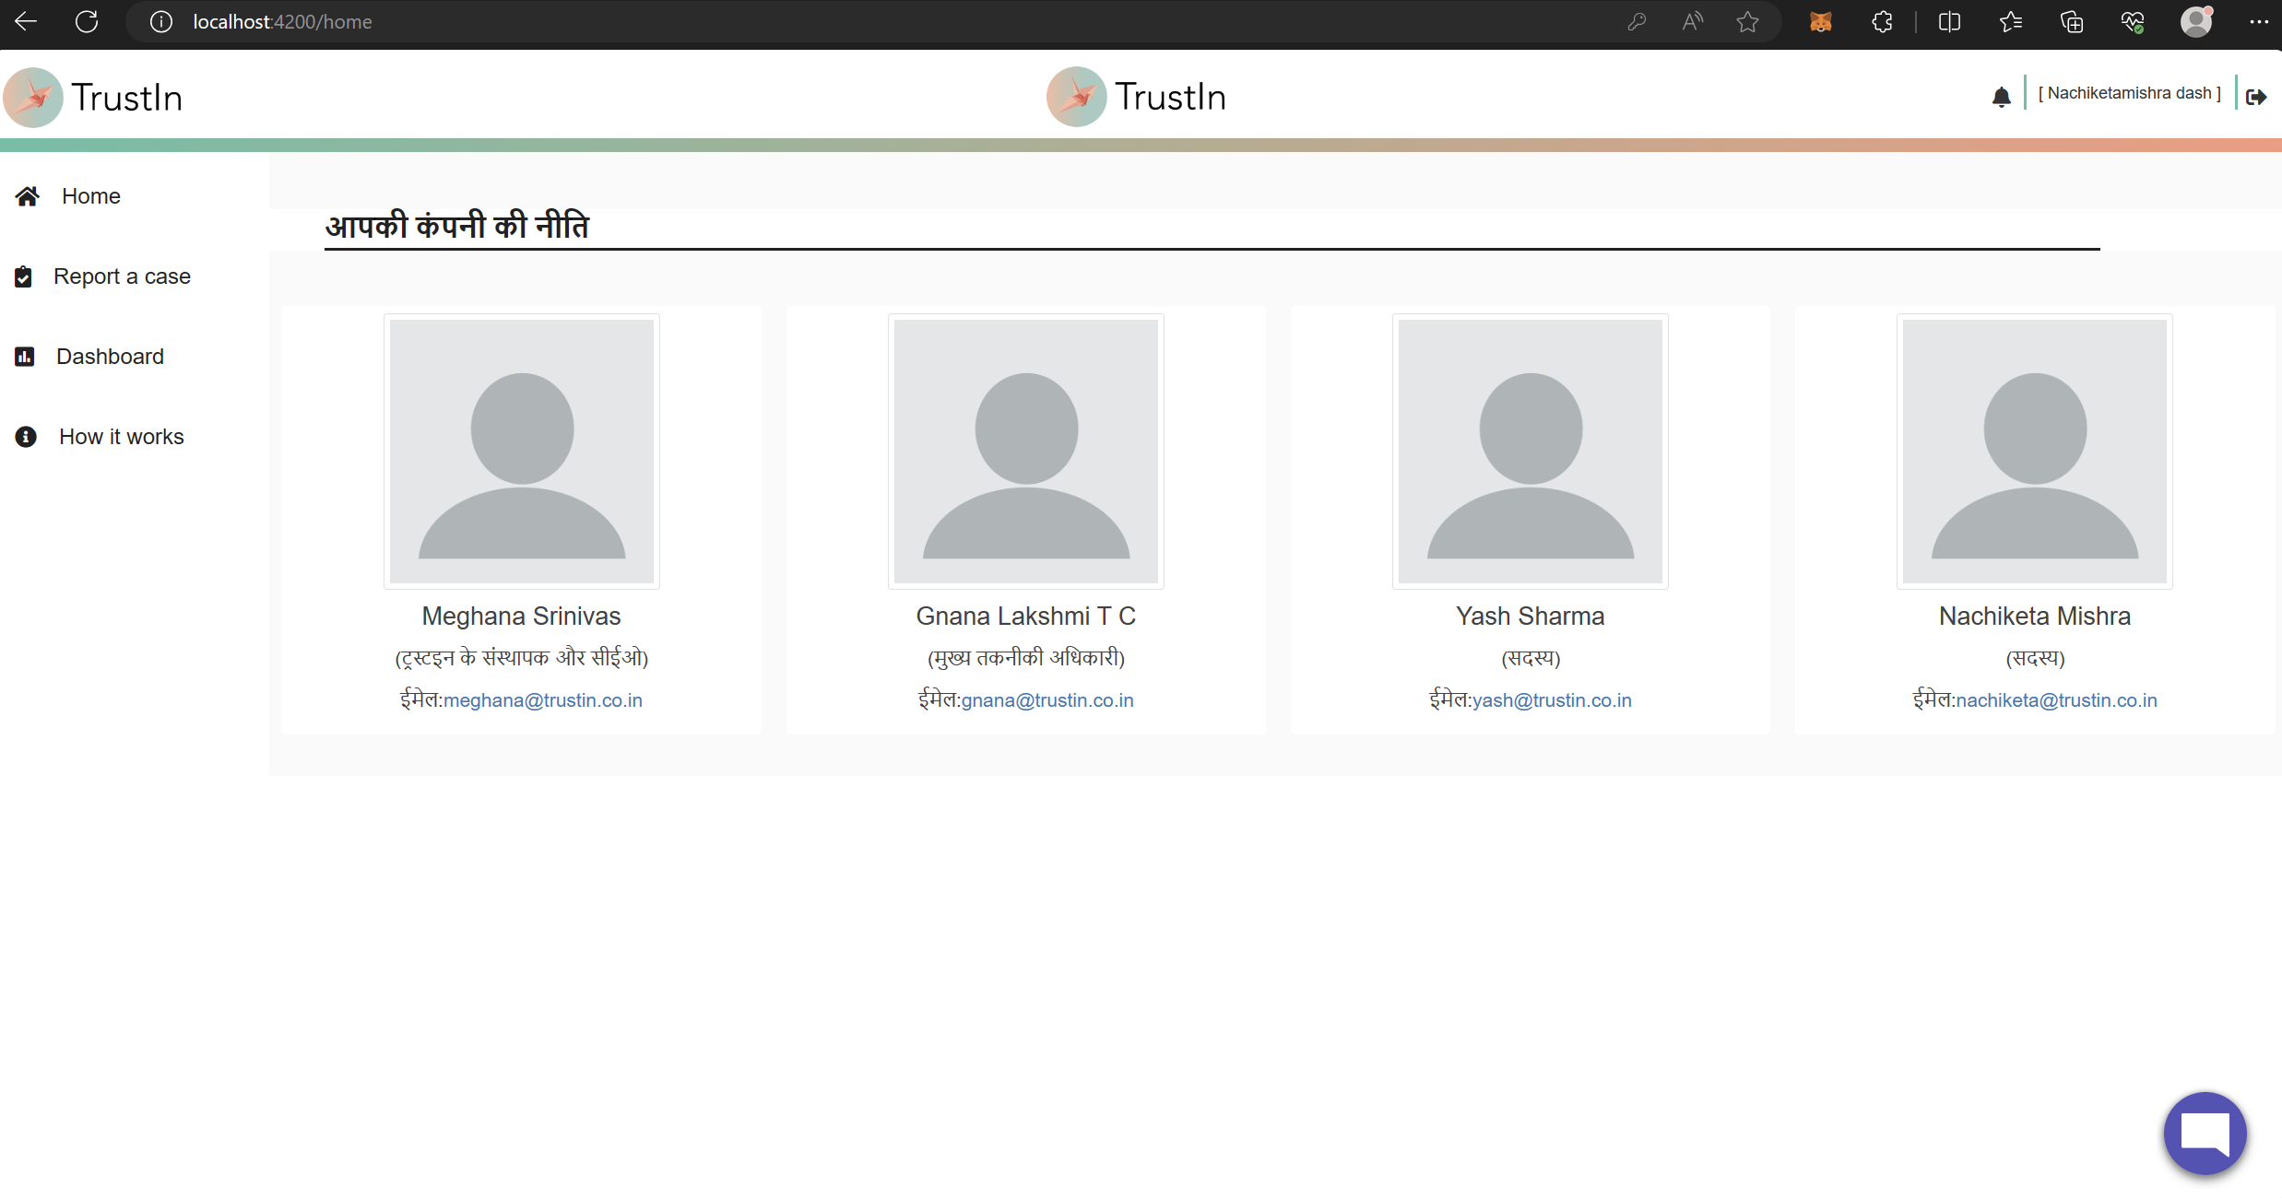Click the How it works info icon
Viewport: 2282px width, 1198px height.
click(x=24, y=436)
